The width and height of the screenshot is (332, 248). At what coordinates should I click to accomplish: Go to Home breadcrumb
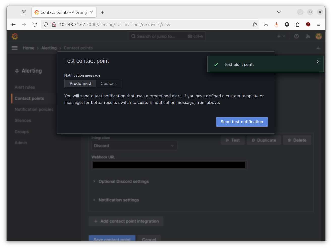[x=28, y=48]
